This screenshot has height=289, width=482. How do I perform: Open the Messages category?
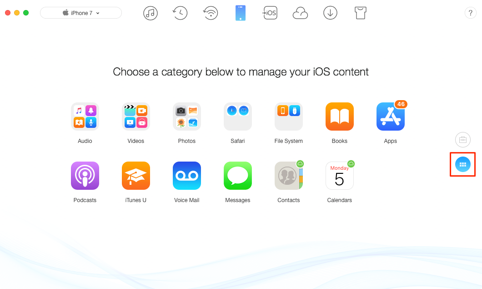point(238,176)
